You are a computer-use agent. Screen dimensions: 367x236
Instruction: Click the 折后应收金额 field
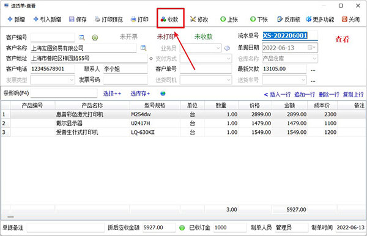click(x=159, y=227)
